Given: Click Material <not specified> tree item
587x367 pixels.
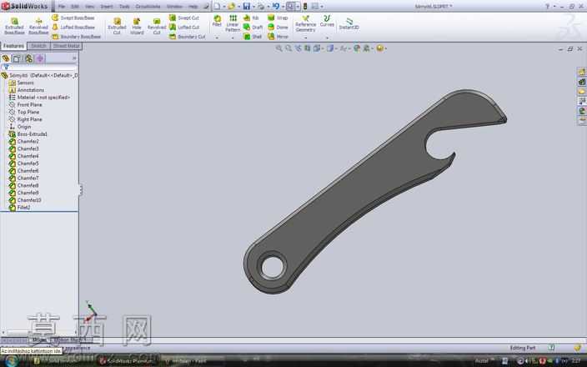Looking at the screenshot, I should 39,97.
